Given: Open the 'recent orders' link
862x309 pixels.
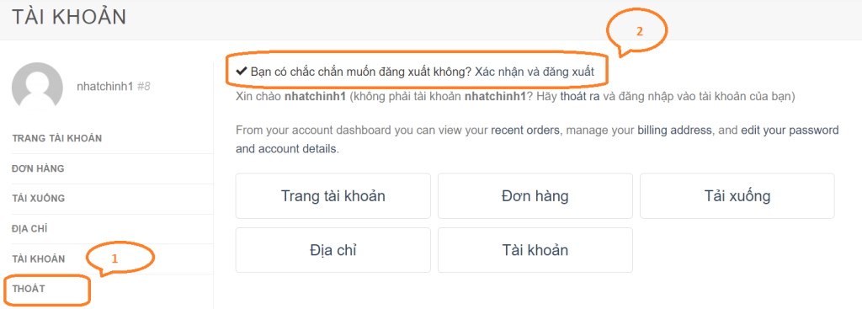Looking at the screenshot, I should click(525, 131).
